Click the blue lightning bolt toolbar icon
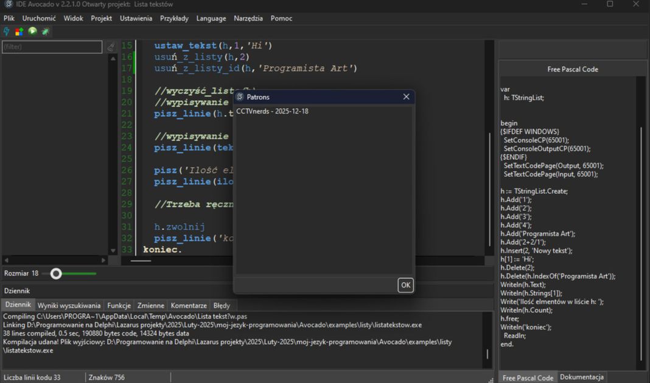650x383 pixels. (7, 32)
